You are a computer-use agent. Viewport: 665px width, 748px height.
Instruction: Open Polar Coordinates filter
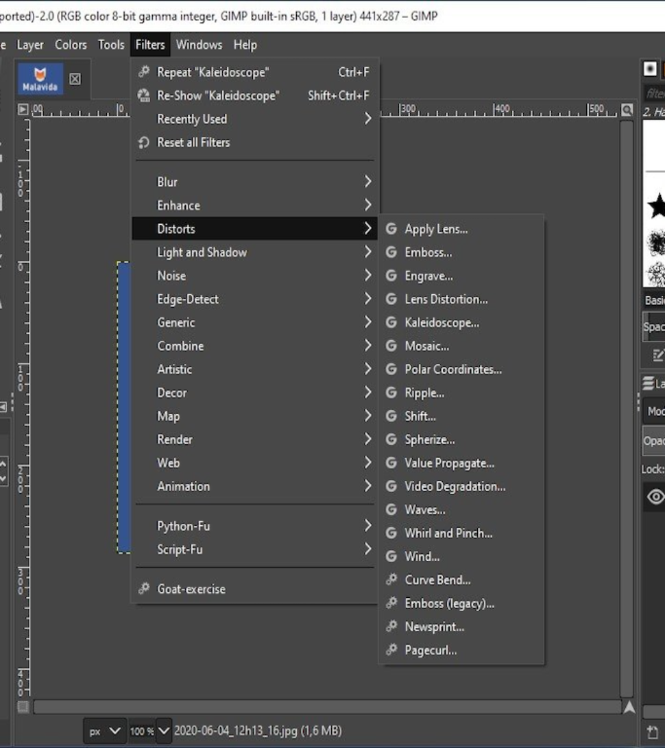[x=461, y=369]
